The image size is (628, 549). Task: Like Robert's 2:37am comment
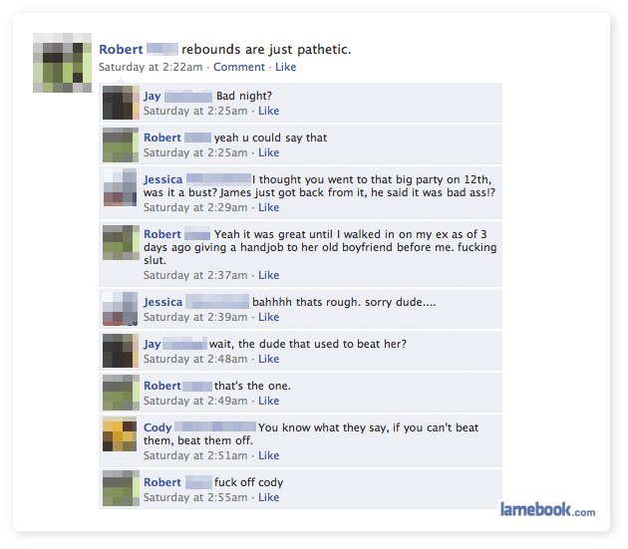coord(269,275)
